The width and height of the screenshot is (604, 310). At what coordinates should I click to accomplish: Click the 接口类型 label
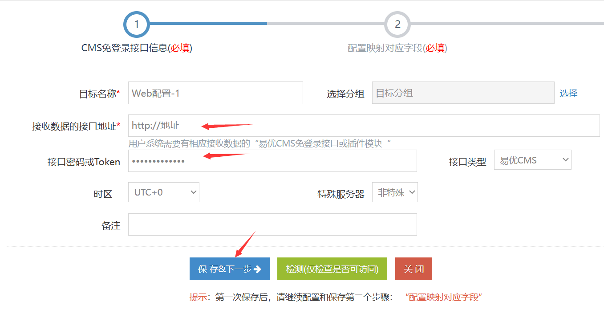[x=467, y=162]
